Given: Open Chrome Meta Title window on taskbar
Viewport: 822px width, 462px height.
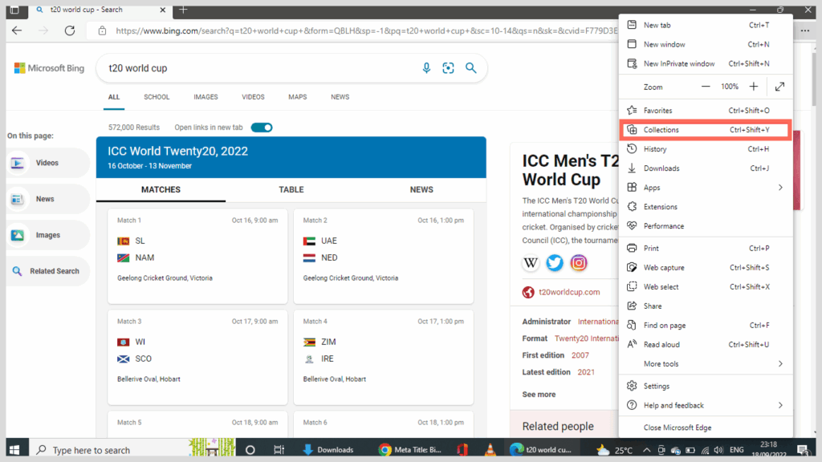Looking at the screenshot, I should coord(410,450).
